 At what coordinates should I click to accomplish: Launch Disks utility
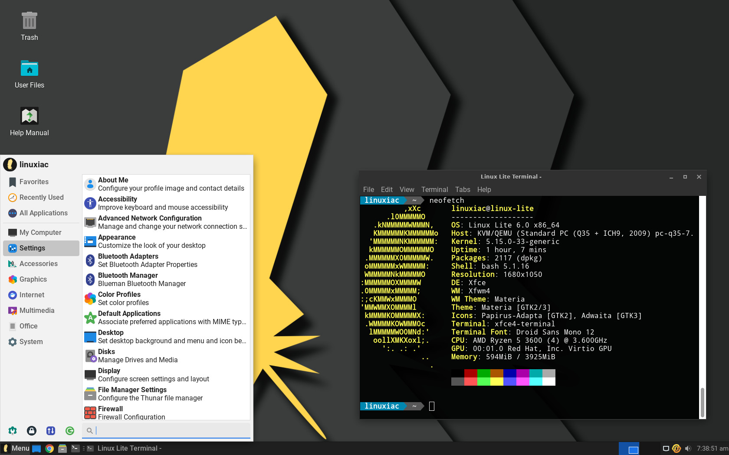(x=166, y=356)
